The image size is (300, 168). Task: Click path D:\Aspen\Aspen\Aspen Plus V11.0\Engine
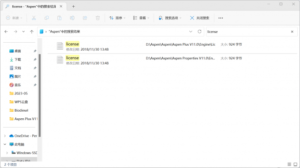[x=180, y=44]
